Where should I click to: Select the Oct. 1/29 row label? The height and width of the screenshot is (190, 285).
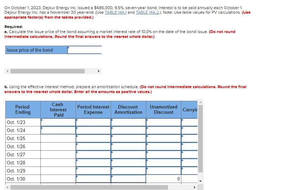click(16, 171)
